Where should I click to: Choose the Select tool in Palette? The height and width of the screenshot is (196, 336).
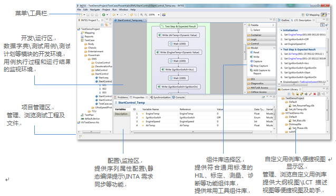click(255, 30)
